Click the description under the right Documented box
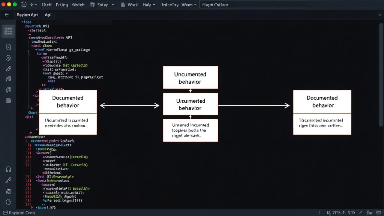 [322, 124]
